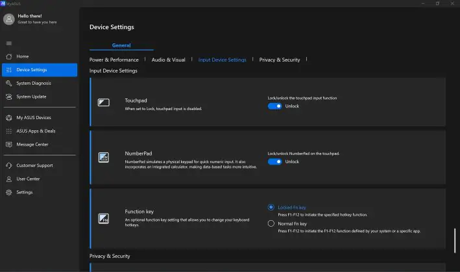Open ASUS Apps & Deals page
The width and height of the screenshot is (460, 272).
[x=40, y=131]
